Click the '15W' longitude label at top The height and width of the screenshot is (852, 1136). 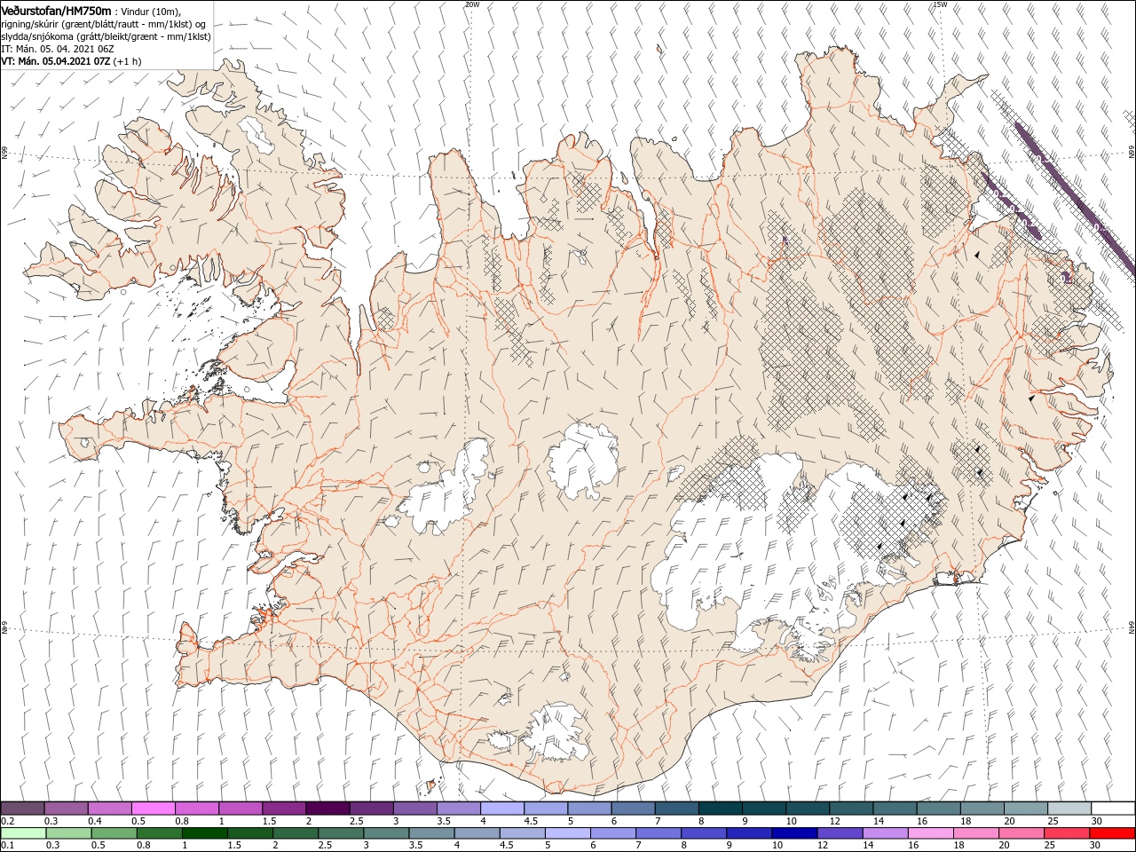tap(940, 4)
